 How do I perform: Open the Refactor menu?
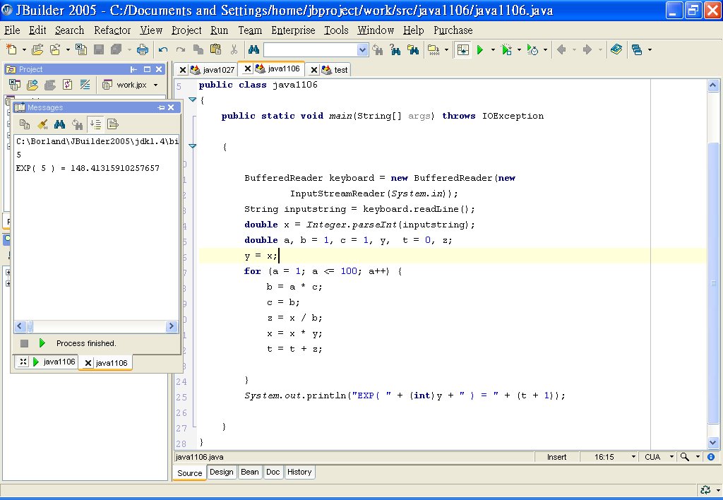(x=112, y=30)
